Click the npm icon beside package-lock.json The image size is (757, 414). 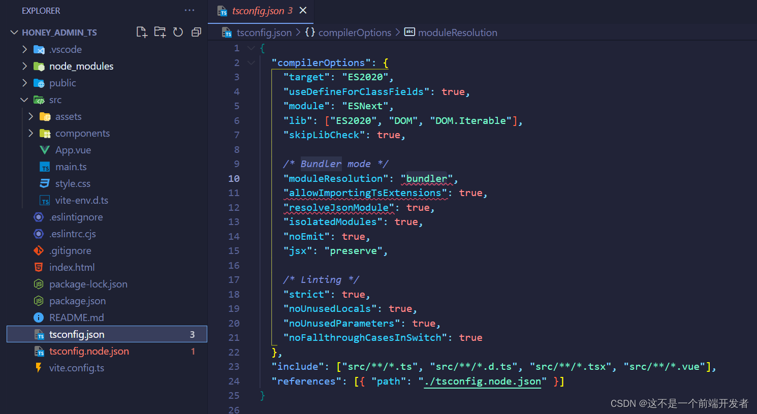pos(39,284)
